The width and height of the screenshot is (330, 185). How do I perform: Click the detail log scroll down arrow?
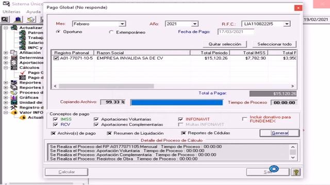293,158
